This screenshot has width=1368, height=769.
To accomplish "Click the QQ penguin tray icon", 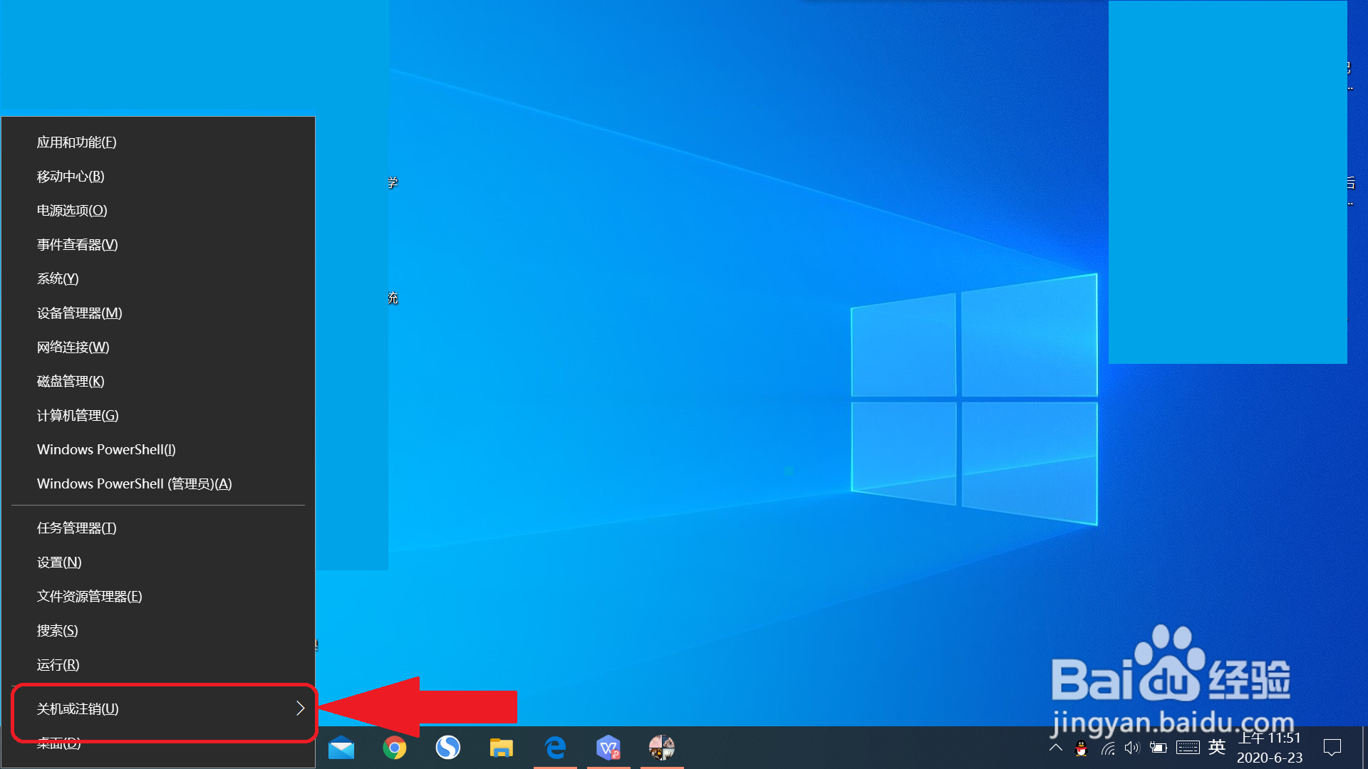I will coord(1082,748).
